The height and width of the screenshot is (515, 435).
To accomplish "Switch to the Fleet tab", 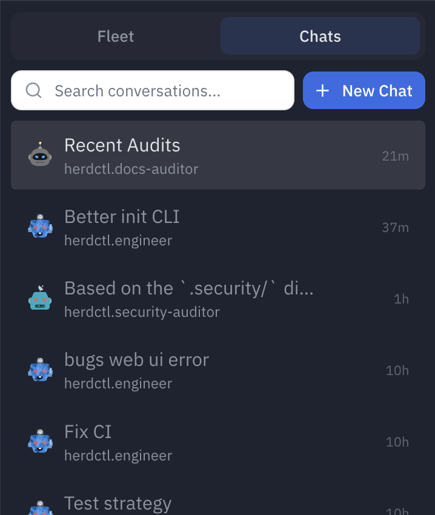I will (x=116, y=36).
